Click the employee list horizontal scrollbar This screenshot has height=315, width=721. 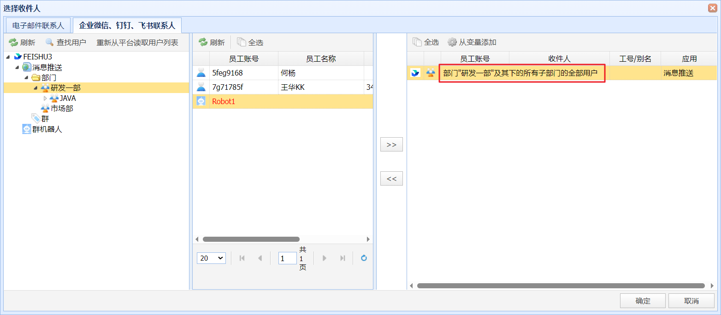click(251, 239)
